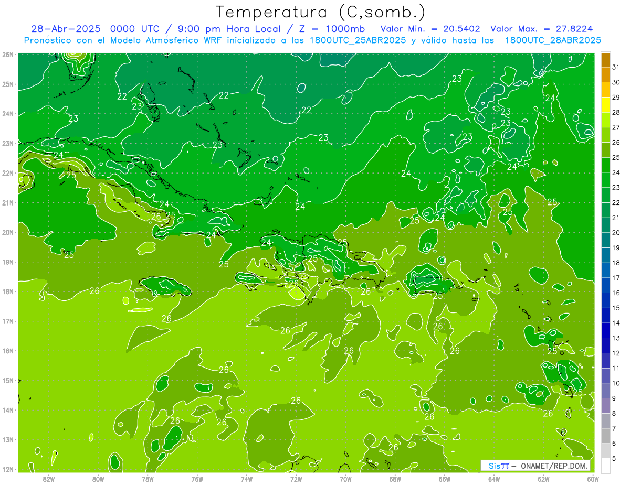Viewport: 630px width, 486px height.
Task: Click the "82W" longitude axis label
Action: [x=49, y=478]
